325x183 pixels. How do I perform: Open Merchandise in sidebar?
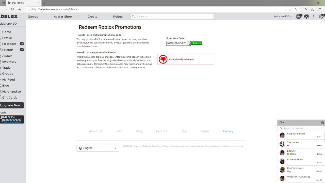pyautogui.click(x=11, y=91)
